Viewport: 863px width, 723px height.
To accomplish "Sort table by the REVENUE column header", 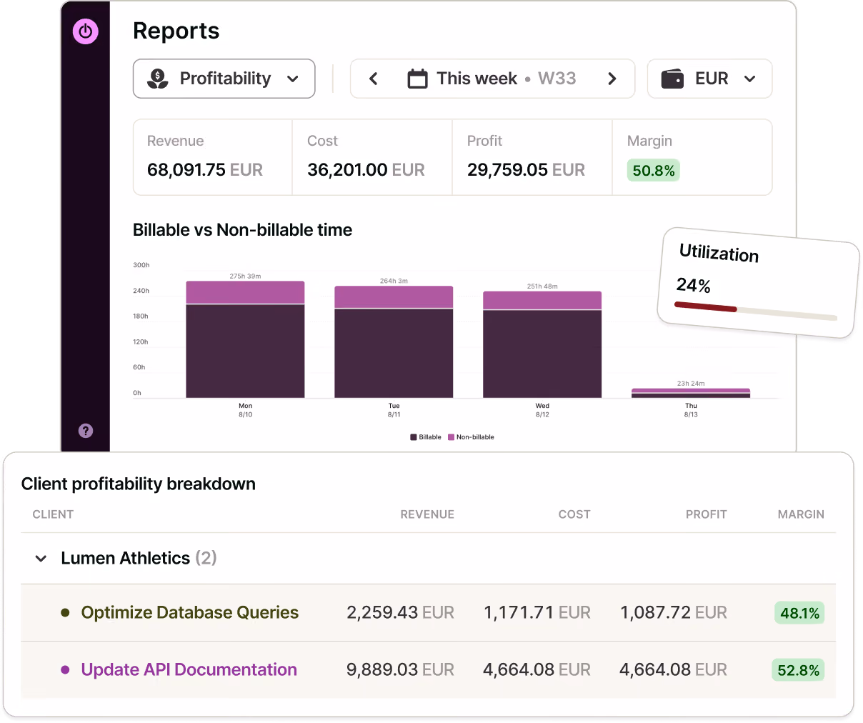I will (x=427, y=514).
